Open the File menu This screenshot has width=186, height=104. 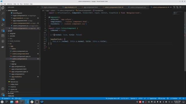click(1, 4)
